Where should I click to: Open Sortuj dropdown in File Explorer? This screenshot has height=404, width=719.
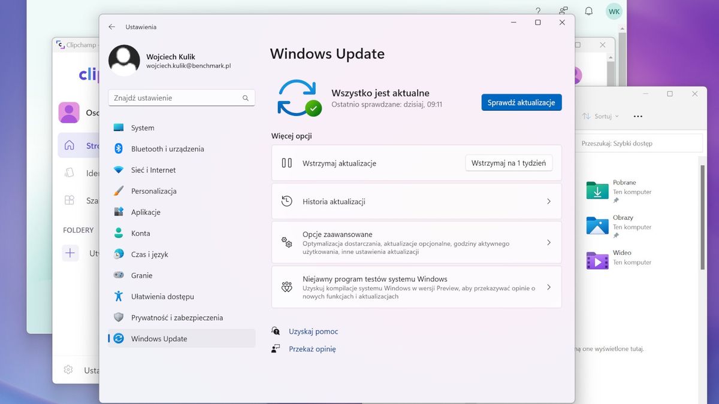(x=601, y=116)
